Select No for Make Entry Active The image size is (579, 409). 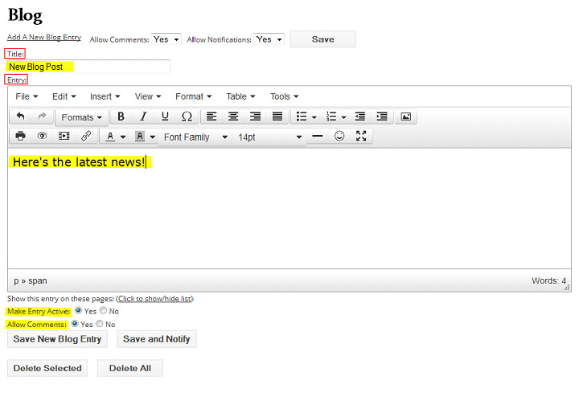104,311
